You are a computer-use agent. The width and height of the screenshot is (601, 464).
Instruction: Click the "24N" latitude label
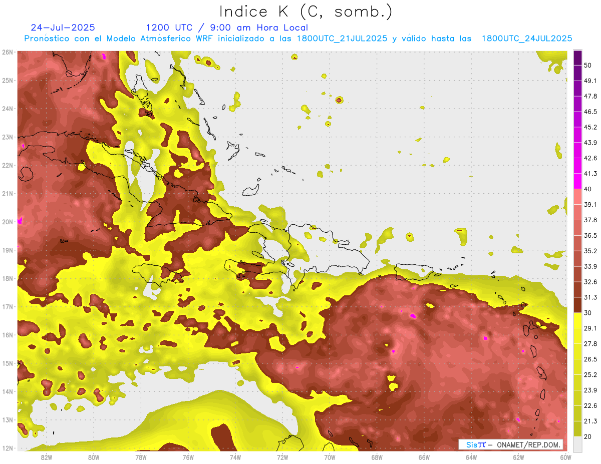point(8,109)
